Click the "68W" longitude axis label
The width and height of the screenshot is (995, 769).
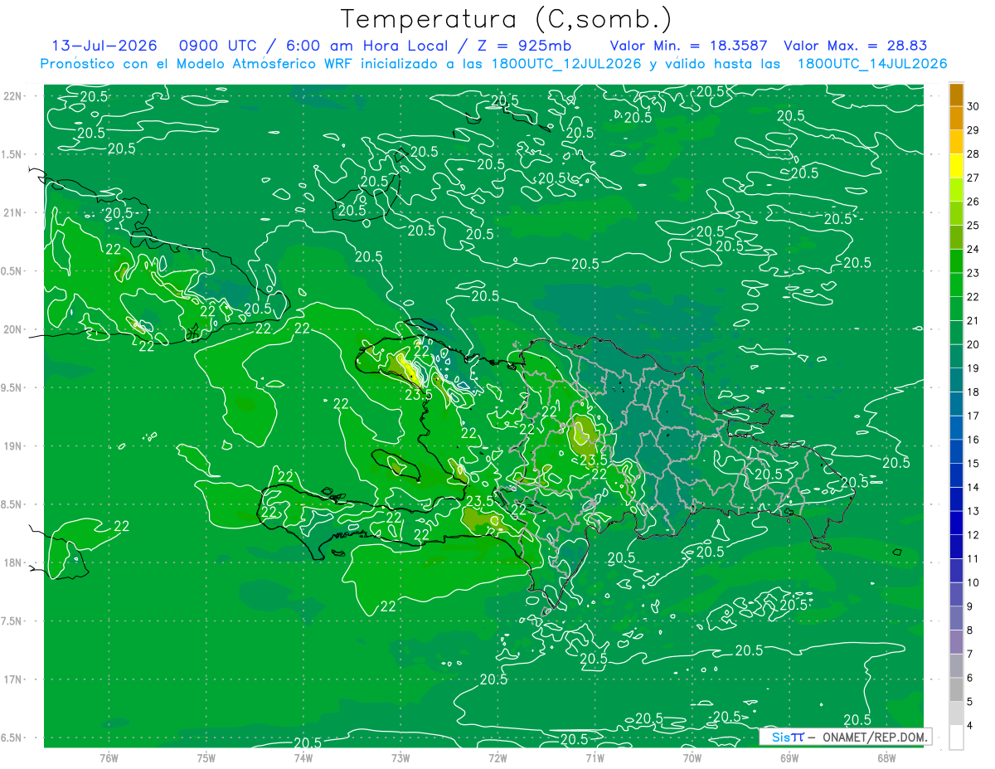886,758
